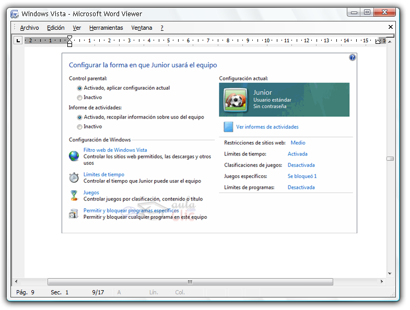The width and height of the screenshot is (410, 310).
Task: Click the programs icon beside Permitir y bloquear
Action: (x=74, y=213)
